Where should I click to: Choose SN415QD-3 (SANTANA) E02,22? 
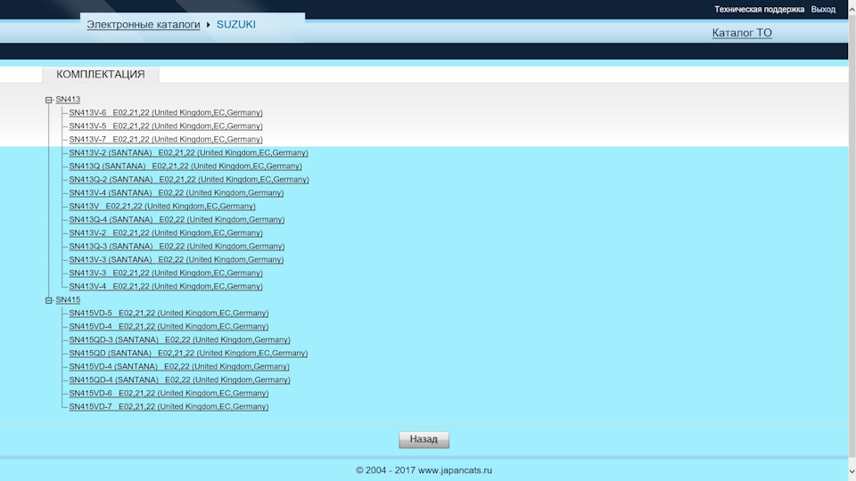(179, 339)
